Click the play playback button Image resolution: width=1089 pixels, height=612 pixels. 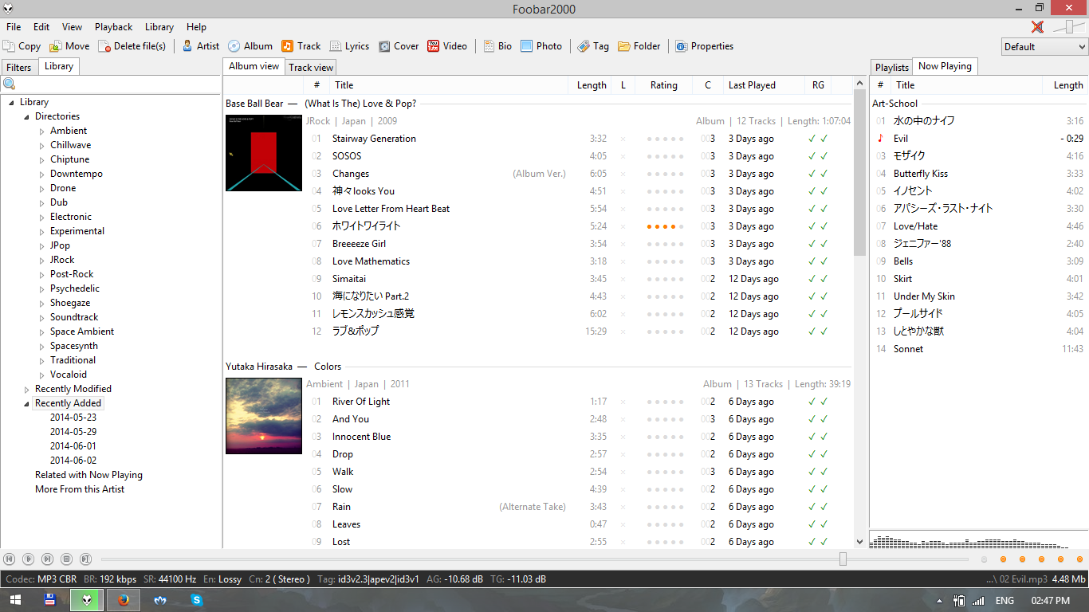click(28, 559)
